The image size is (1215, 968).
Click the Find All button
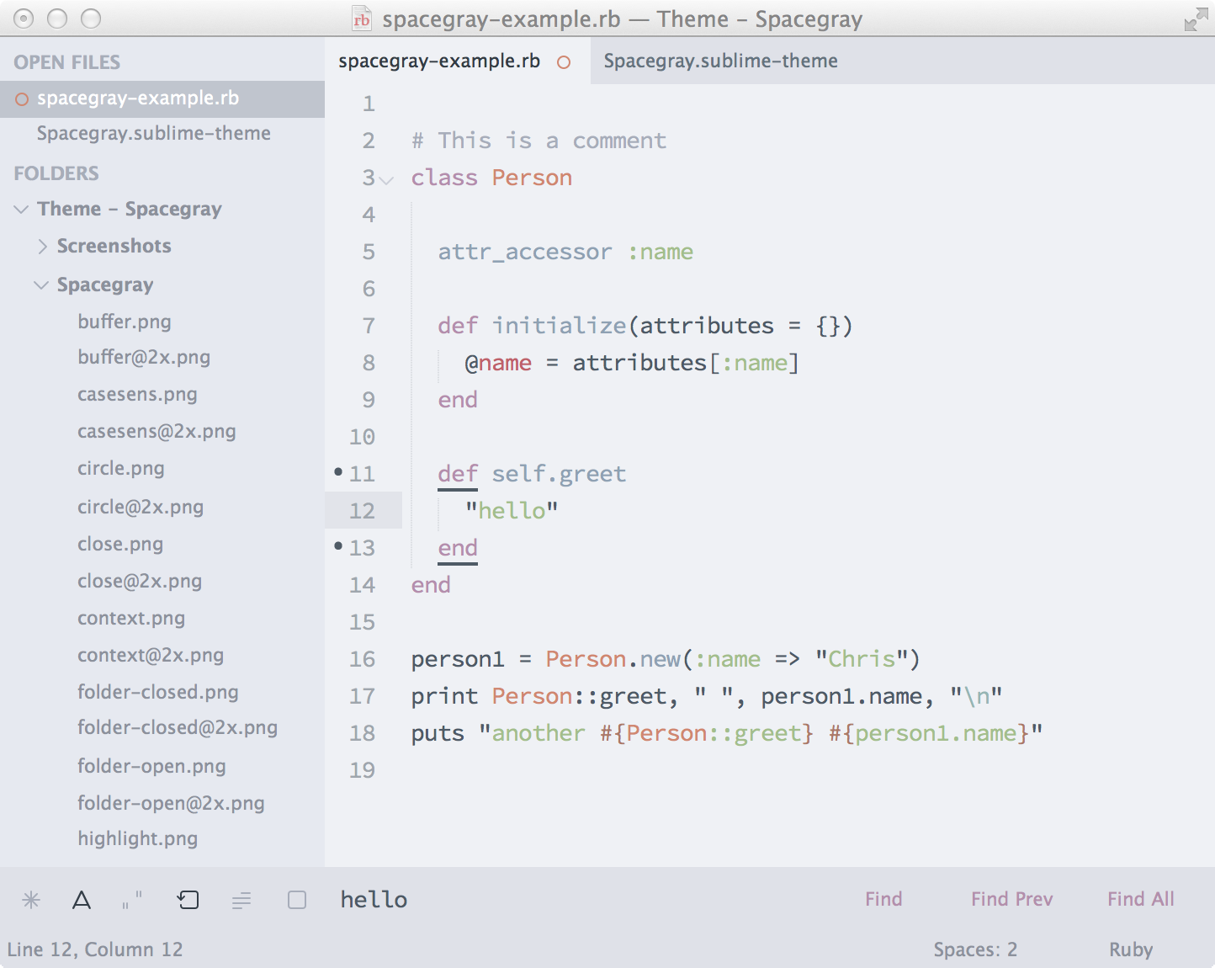tap(1140, 899)
